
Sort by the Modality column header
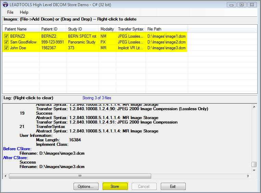[107, 29]
